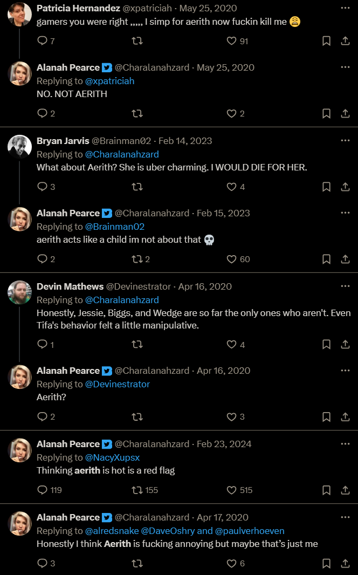
Task: Share Devin Mathews's tweet
Action: pos(345,344)
